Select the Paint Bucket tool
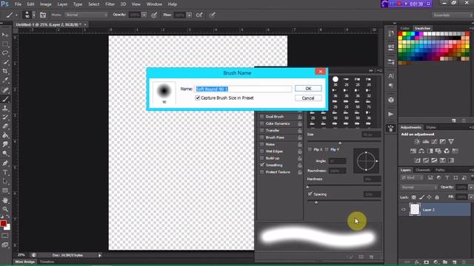This screenshot has height=266, width=474. (5, 135)
